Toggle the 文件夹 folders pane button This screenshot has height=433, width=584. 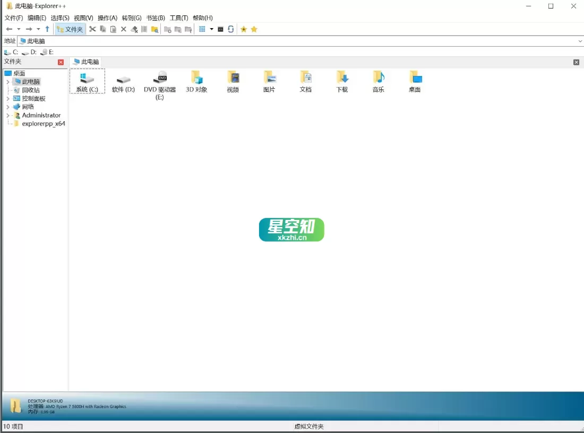point(70,29)
